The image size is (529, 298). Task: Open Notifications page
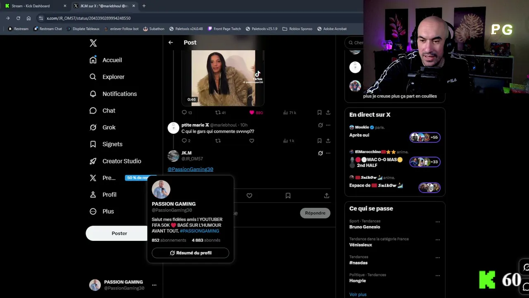point(113,94)
